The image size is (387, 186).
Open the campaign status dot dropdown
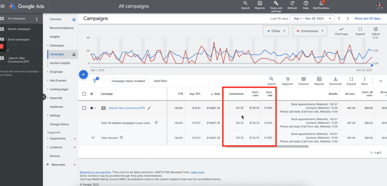pos(93,108)
